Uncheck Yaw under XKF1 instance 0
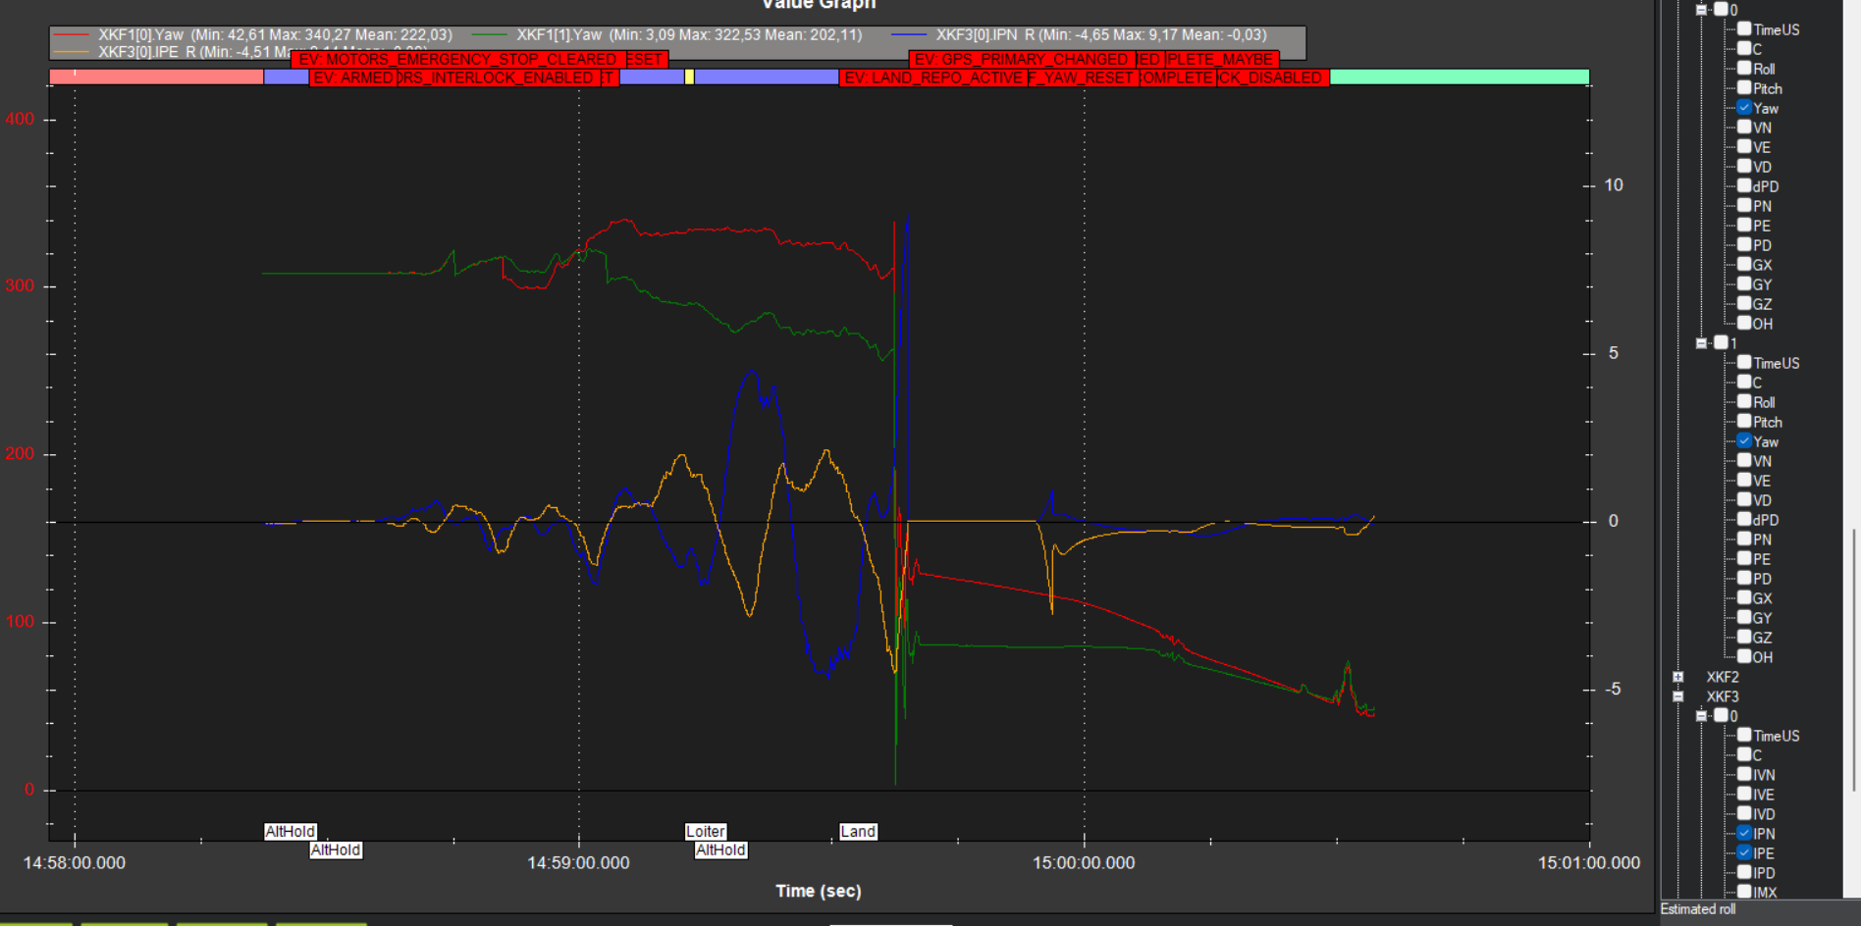1861x926 pixels. [1744, 108]
